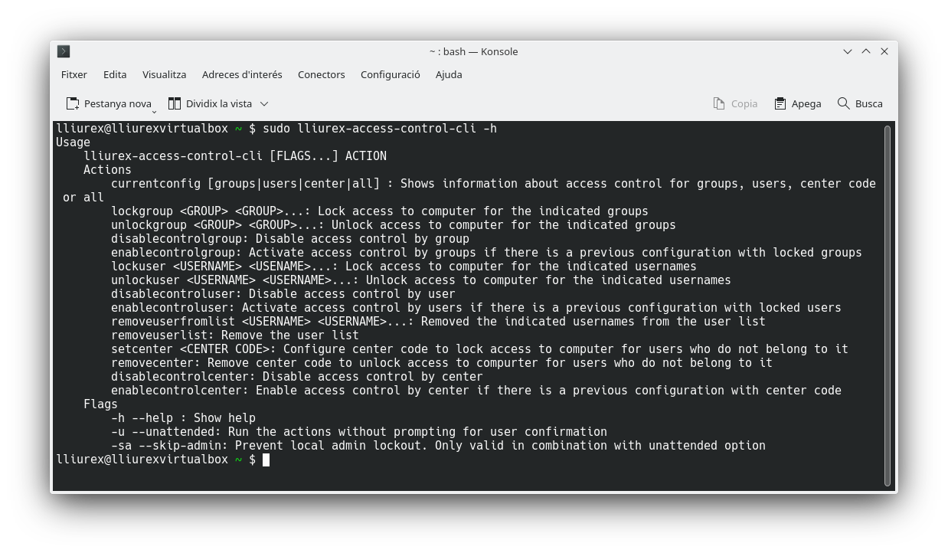The image size is (948, 553).
Task: Minimize the Konsole window
Action: (x=848, y=51)
